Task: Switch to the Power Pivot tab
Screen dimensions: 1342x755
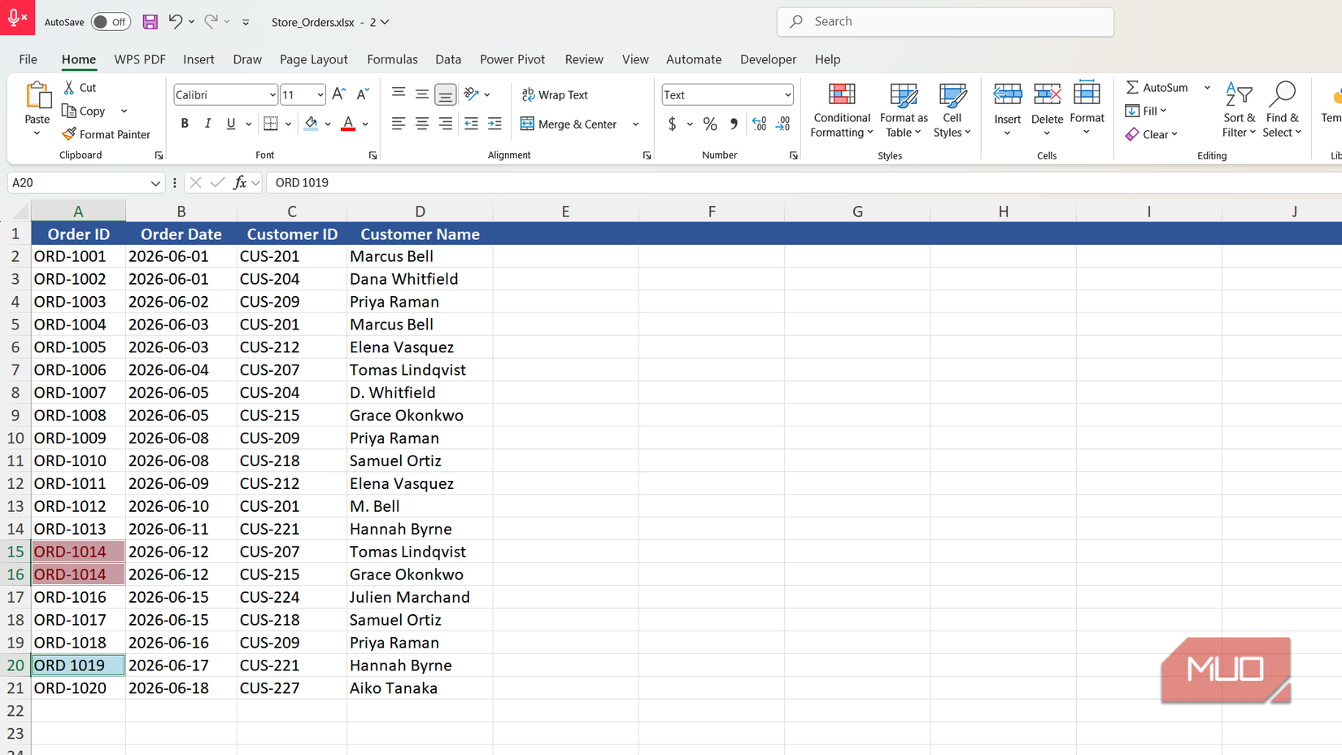Action: (512, 59)
